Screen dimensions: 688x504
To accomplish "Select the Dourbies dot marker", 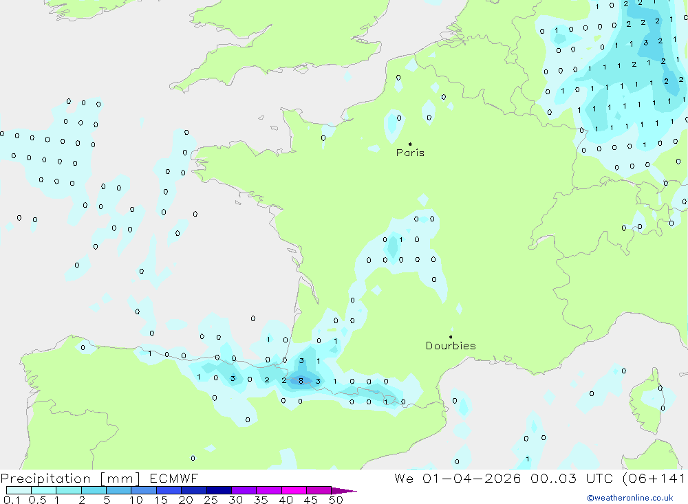I will 451,337.
